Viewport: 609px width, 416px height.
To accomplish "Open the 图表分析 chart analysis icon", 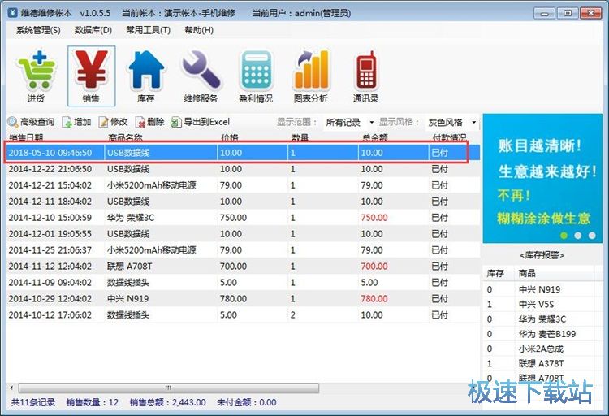I will point(311,76).
